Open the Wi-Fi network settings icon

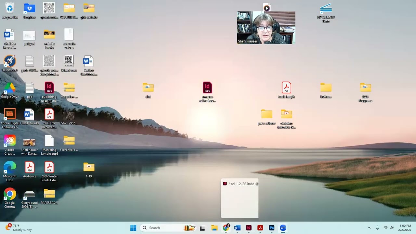[386, 228]
